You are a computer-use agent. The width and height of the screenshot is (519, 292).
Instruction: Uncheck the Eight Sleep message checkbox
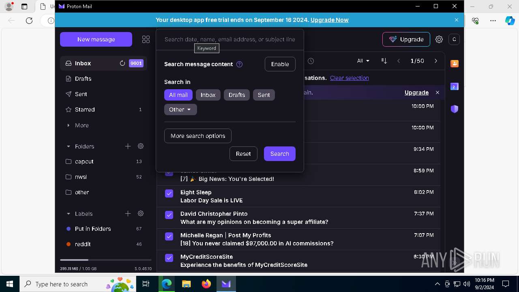(x=169, y=193)
